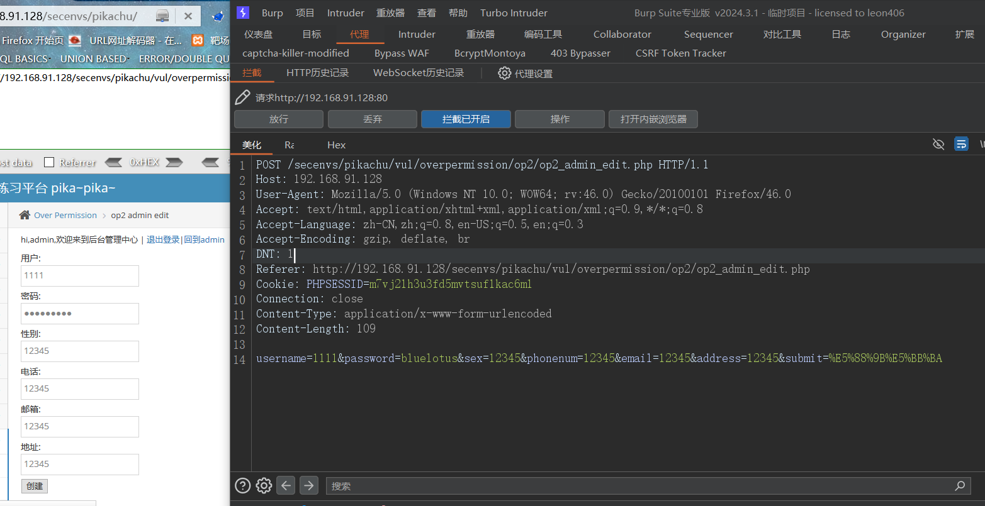
Task: Open captcha-killer-modified extension tab
Action: click(296, 53)
